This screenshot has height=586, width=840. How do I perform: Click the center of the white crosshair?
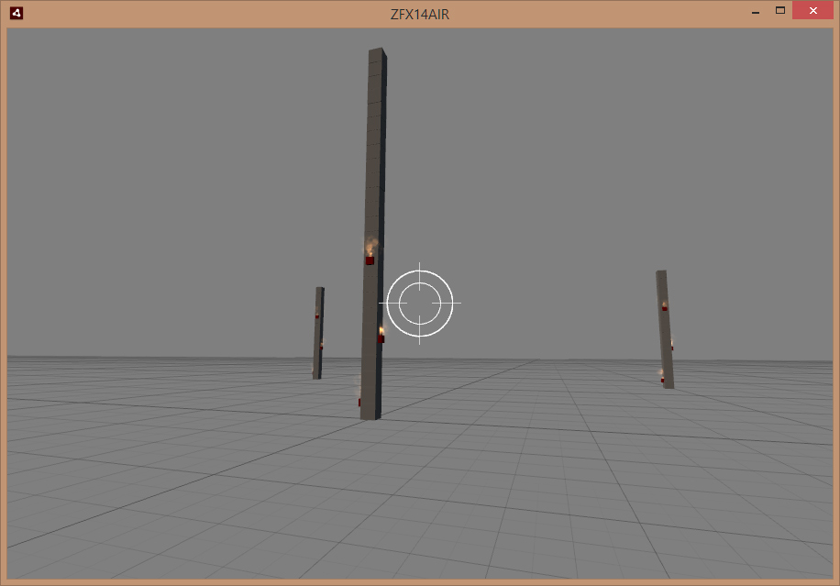click(x=420, y=303)
